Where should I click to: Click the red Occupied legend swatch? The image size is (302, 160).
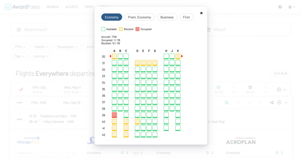click(137, 29)
